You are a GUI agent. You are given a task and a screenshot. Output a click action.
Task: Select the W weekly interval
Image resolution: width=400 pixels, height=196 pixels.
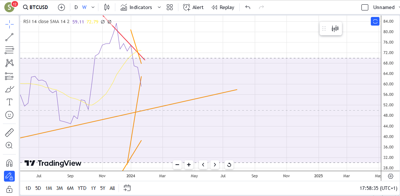click(84, 8)
